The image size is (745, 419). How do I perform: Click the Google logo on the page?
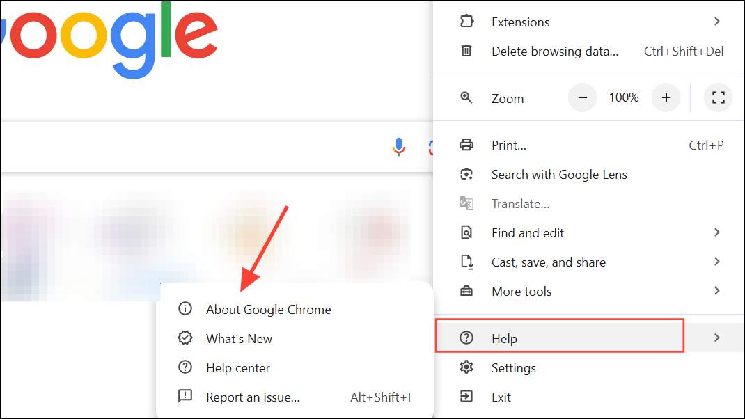[x=109, y=40]
